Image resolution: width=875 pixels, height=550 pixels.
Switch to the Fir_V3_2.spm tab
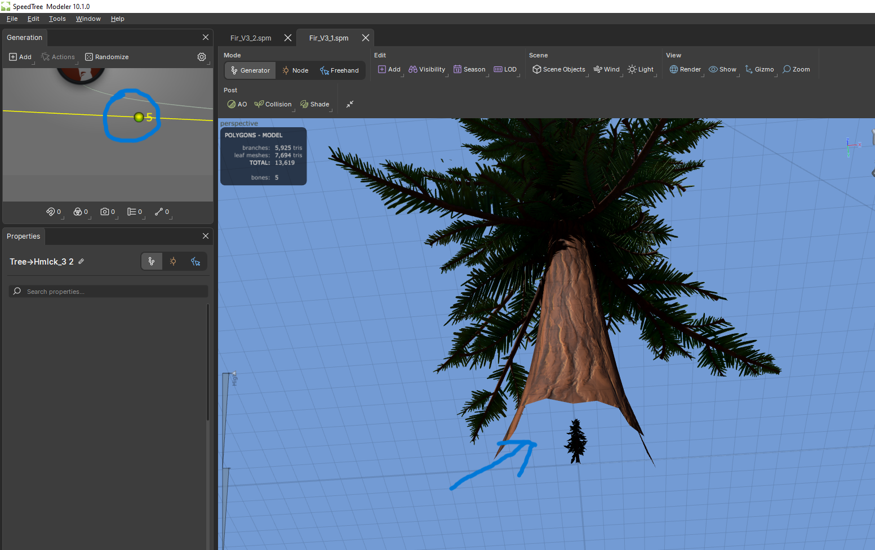[251, 38]
